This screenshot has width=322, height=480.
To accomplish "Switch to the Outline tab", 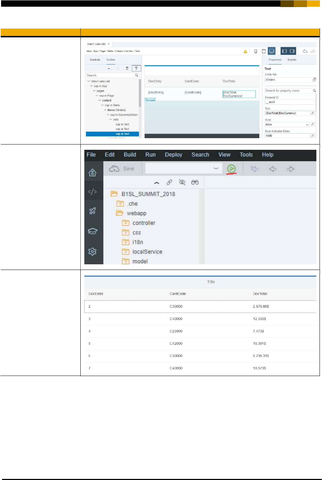I will click(x=111, y=60).
